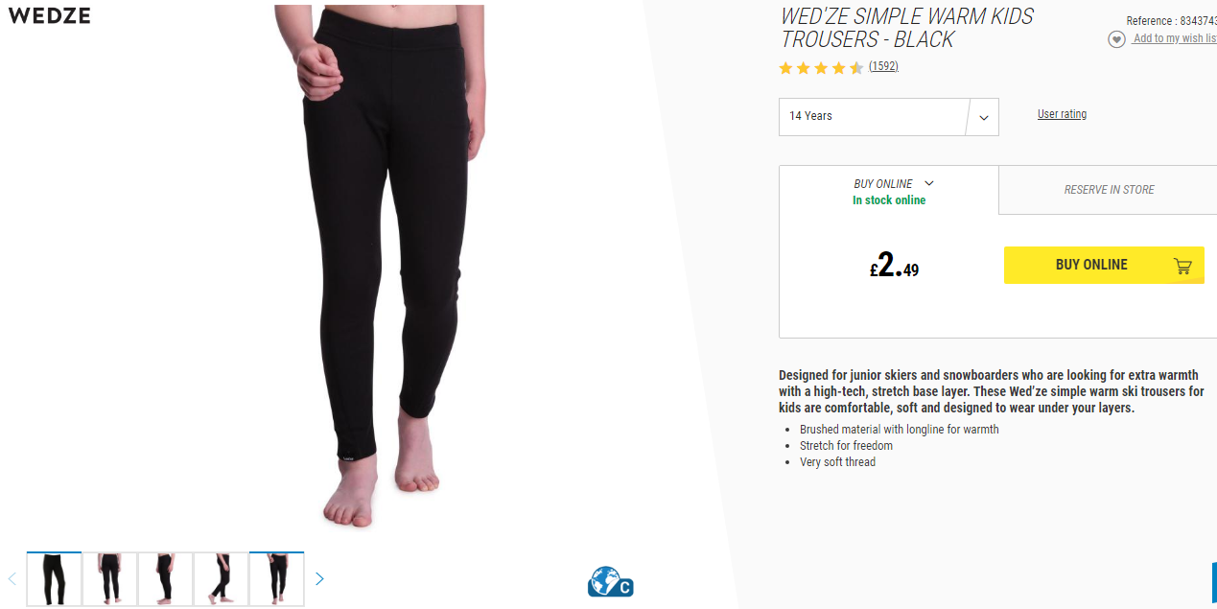Viewport: 1217px width, 609px height.
Task: Click the star rating icons
Action: pos(821,67)
